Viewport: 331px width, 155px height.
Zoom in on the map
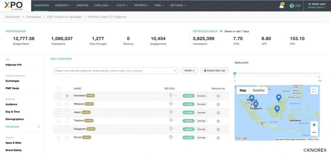point(314,125)
